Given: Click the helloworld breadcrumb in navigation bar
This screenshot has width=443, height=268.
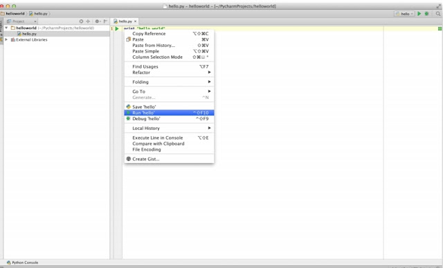Looking at the screenshot, I should point(12,14).
